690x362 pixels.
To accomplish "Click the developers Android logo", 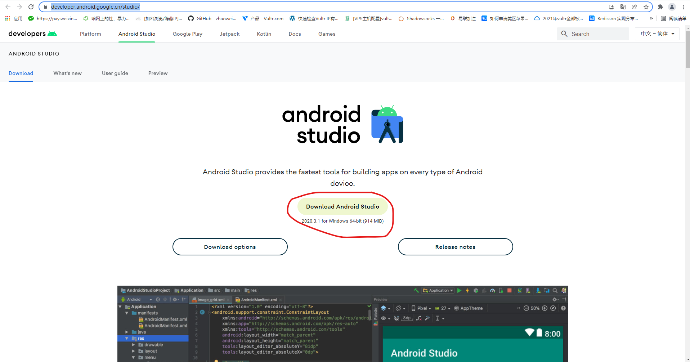I will click(x=33, y=33).
